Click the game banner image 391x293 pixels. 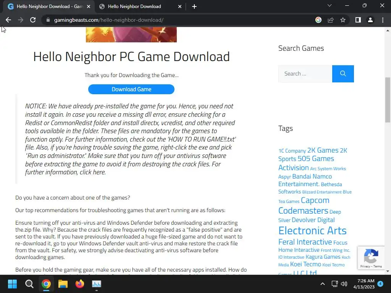[131, 35]
